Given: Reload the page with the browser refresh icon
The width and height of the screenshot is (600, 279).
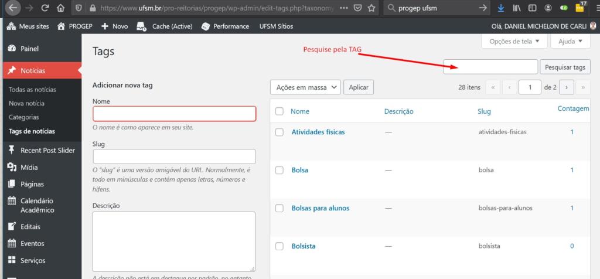Looking at the screenshot, I should pos(45,9).
